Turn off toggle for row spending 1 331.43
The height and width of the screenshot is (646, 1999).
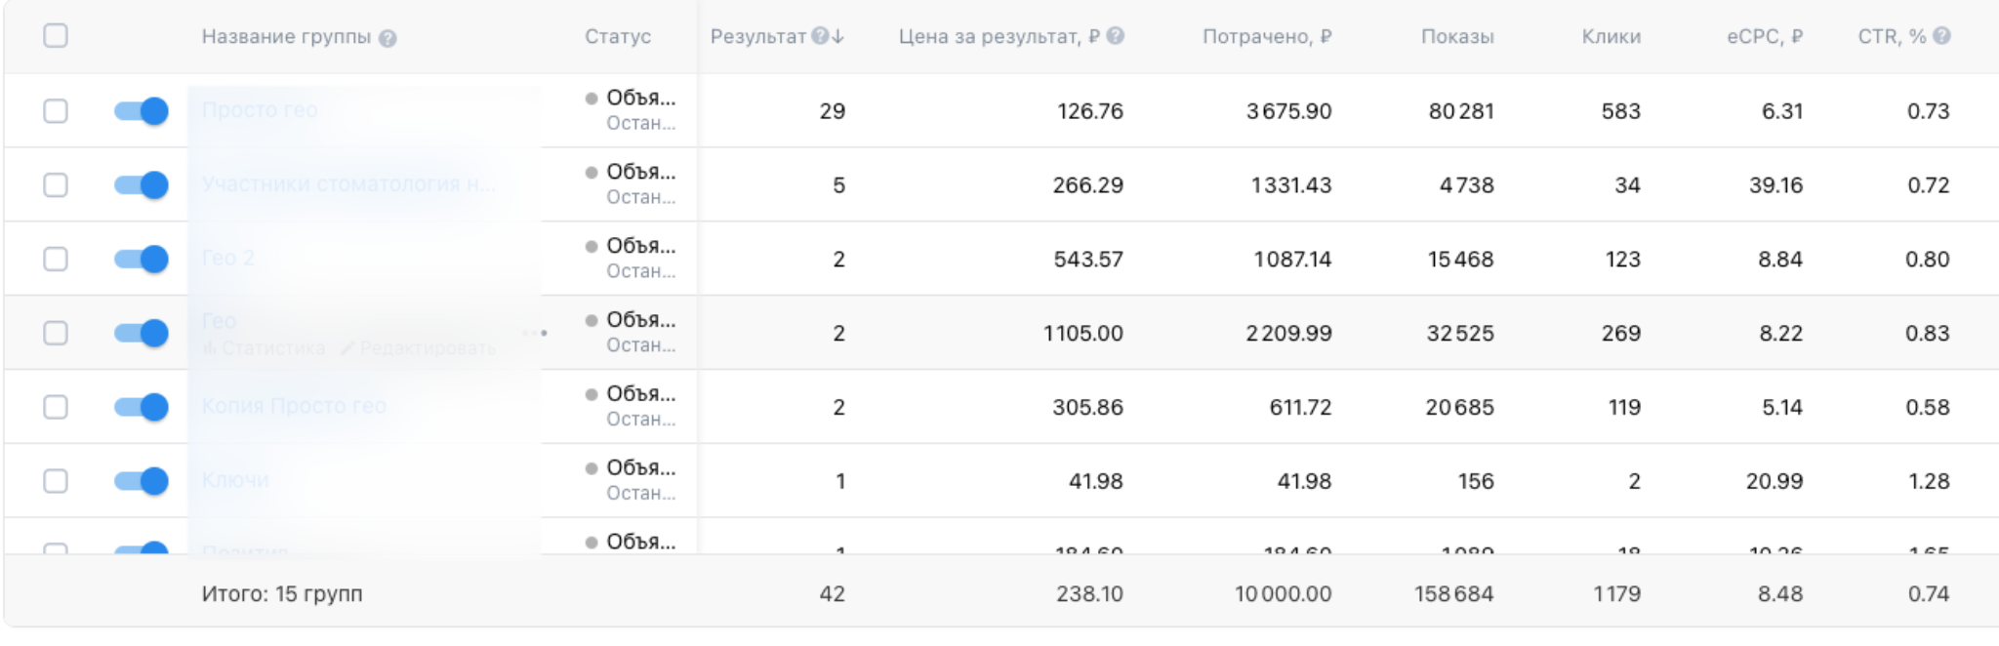[x=142, y=184]
